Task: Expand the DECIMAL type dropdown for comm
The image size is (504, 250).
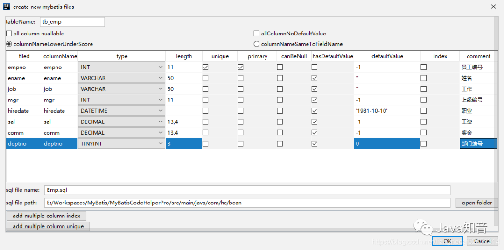Action: [121, 133]
